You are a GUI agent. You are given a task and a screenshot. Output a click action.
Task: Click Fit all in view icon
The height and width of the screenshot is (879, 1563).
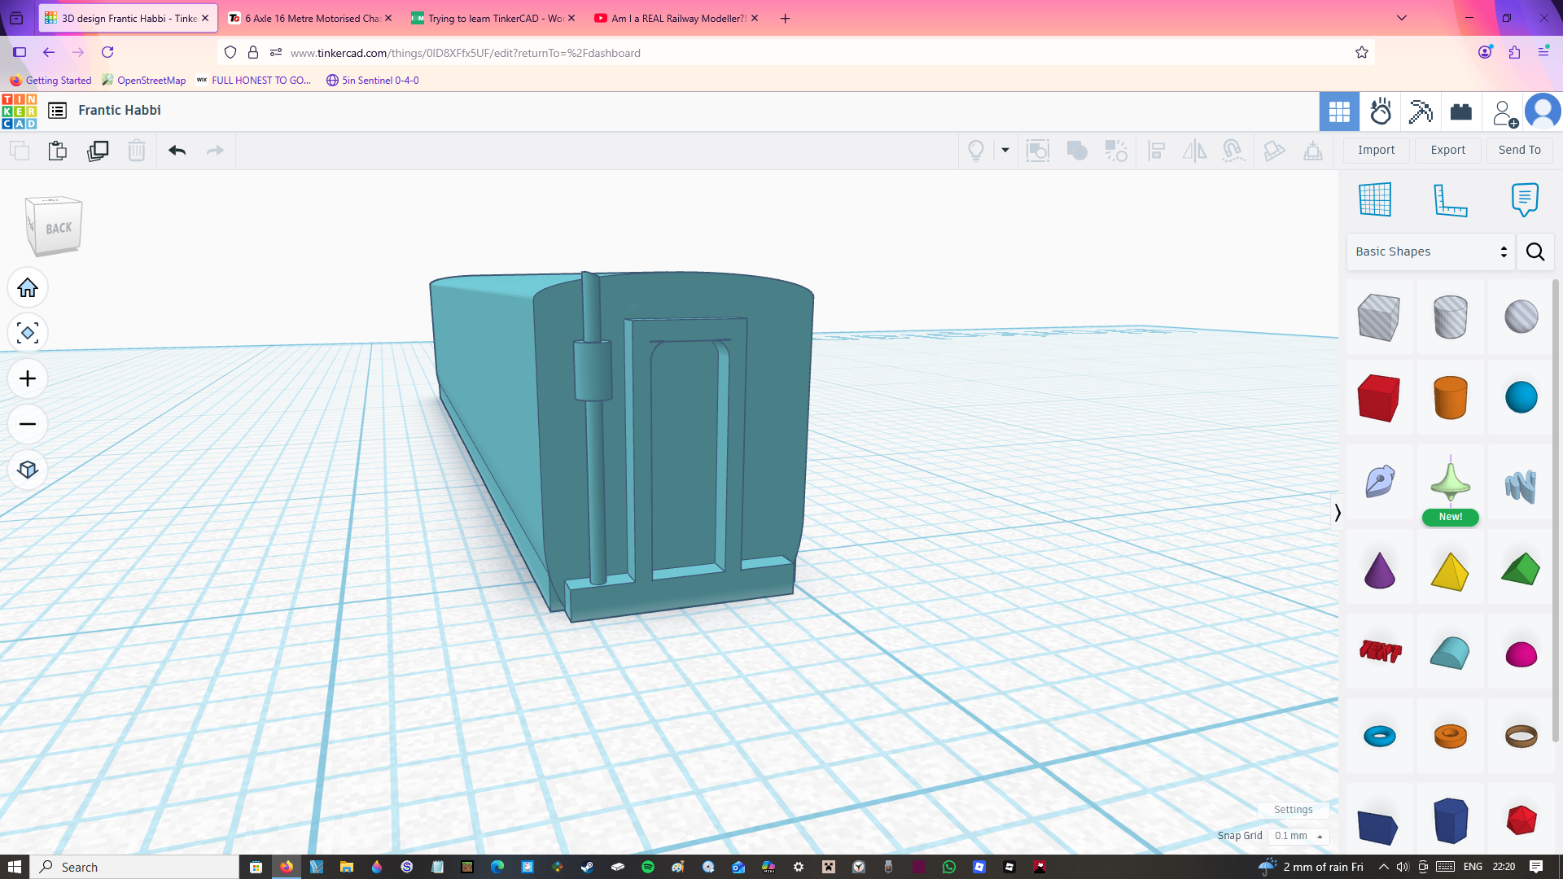(28, 333)
